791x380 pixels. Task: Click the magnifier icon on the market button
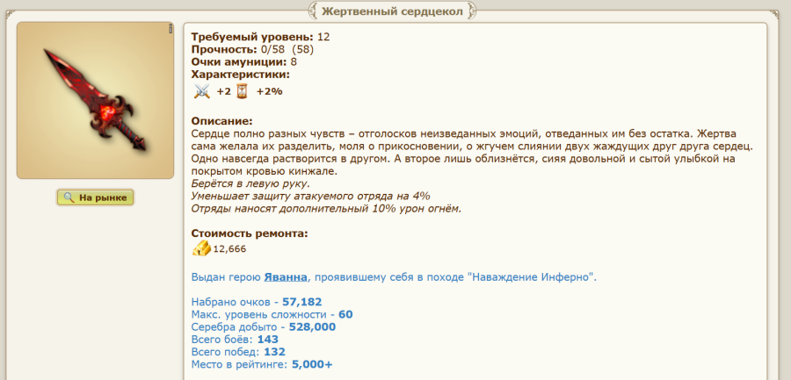point(69,198)
